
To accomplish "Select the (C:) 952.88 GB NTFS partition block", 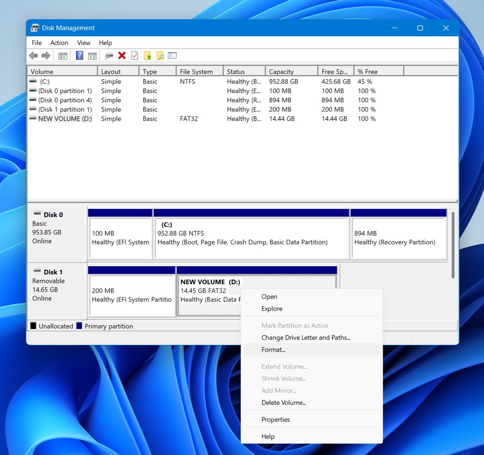I will click(251, 234).
